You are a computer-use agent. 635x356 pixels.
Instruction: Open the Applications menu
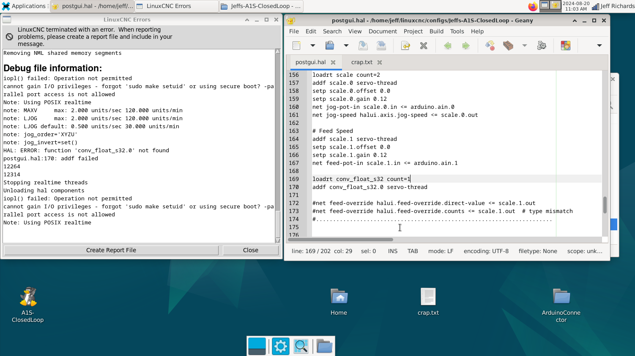click(25, 6)
